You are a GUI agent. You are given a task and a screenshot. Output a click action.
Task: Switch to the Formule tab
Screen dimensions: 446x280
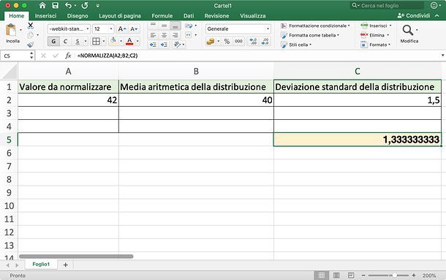162,15
